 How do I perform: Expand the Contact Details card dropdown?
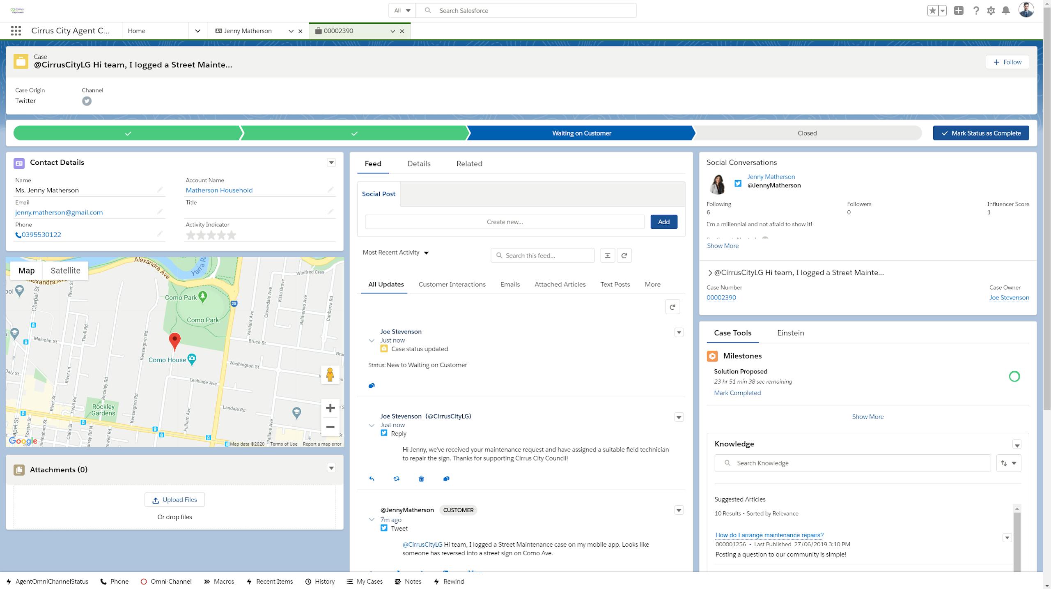pos(331,163)
